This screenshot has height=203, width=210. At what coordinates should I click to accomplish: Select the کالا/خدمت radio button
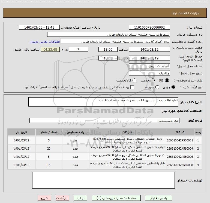[134, 80]
